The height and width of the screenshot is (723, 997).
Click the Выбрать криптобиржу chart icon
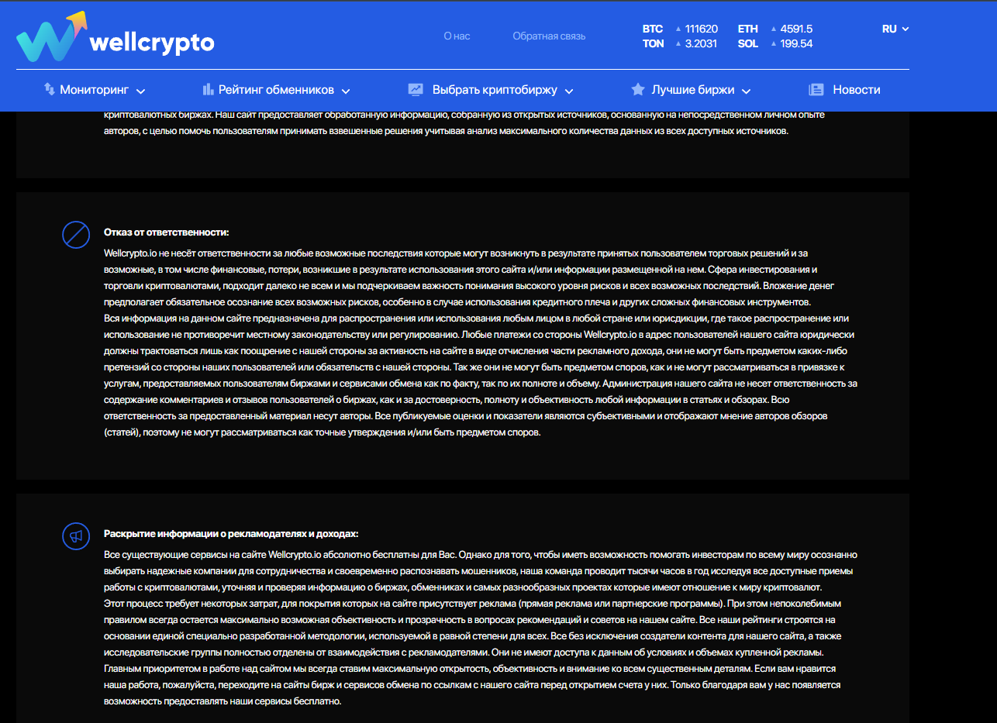[x=416, y=89]
